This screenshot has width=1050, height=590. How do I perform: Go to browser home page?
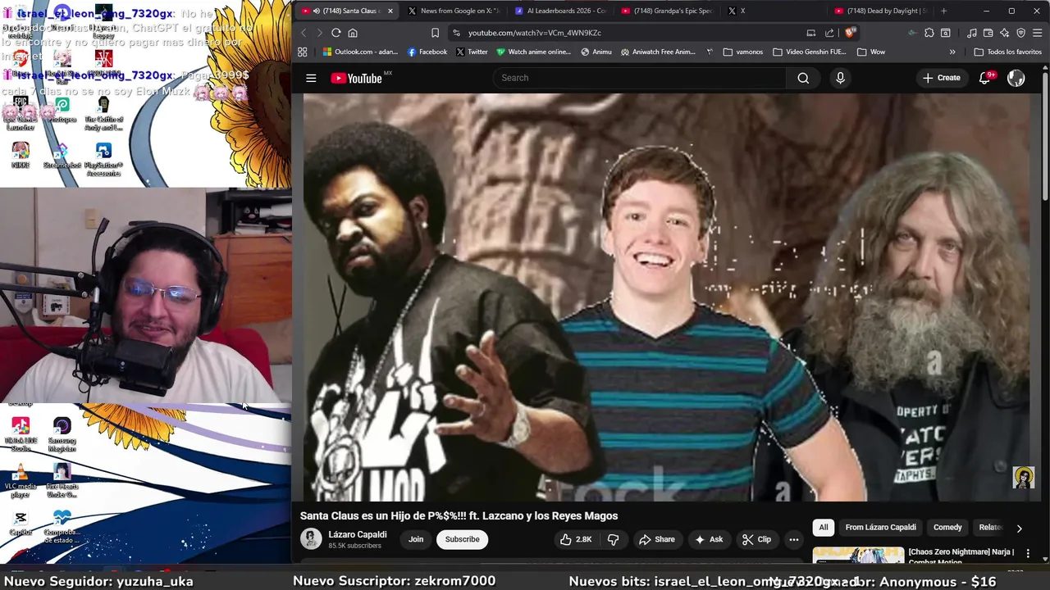[353, 33]
